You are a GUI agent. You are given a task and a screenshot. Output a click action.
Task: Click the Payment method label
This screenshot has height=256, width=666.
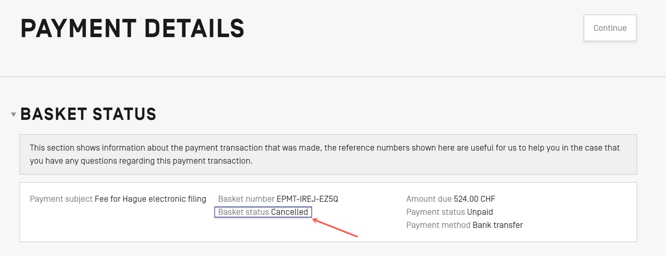[439, 225]
